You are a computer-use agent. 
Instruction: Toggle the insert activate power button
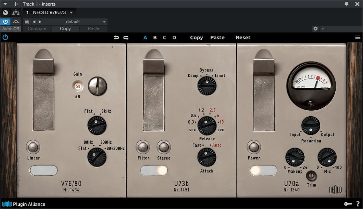[x=5, y=22]
